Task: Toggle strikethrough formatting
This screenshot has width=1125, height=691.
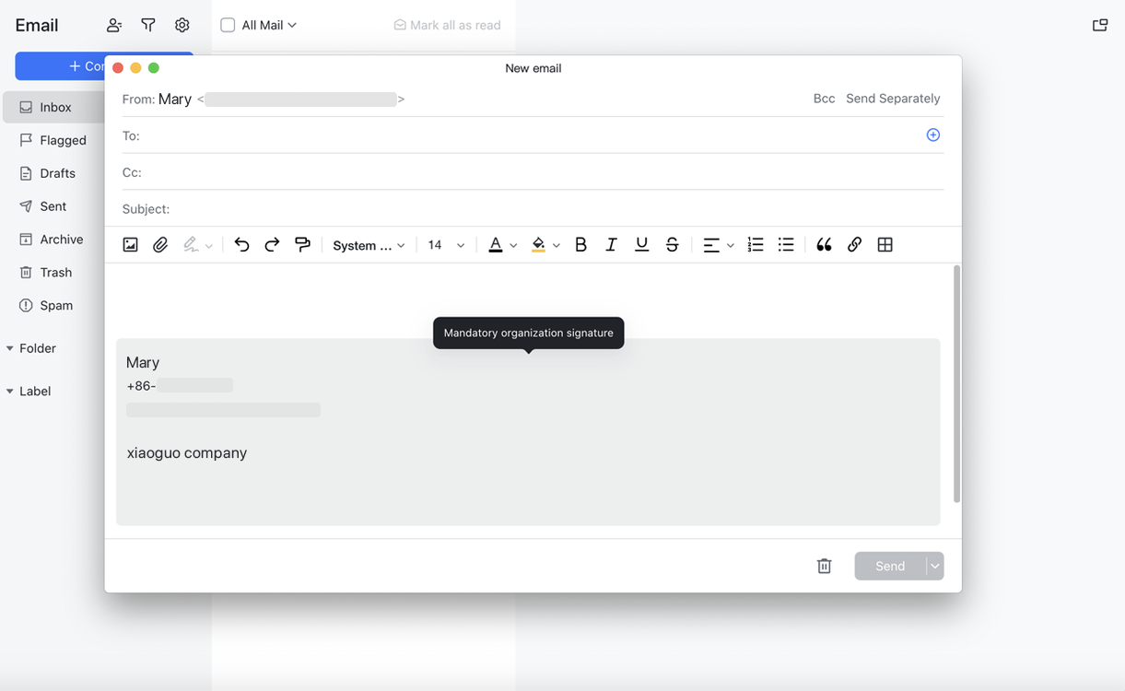Action: 672,244
